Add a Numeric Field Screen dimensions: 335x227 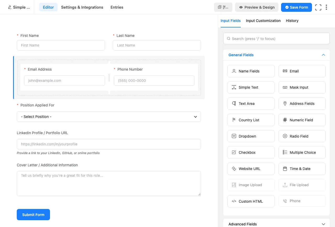(x=302, y=120)
